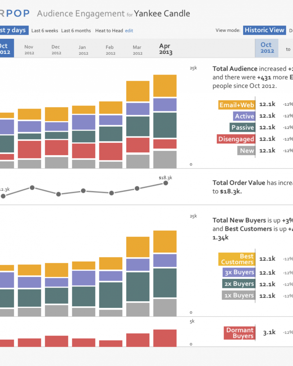
Task: Select the Last 6 weeks range
Action: click(x=45, y=31)
